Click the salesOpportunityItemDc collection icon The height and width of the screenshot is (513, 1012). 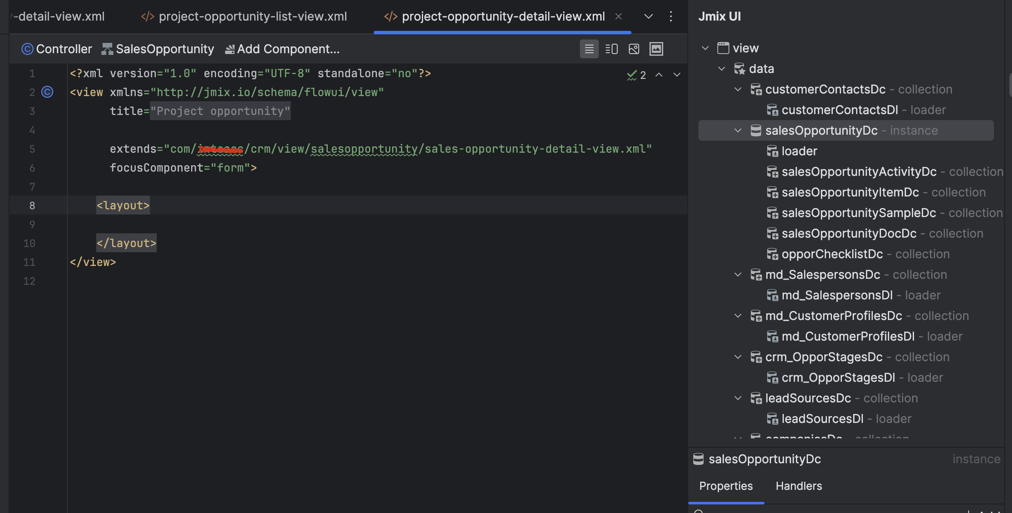click(x=772, y=192)
